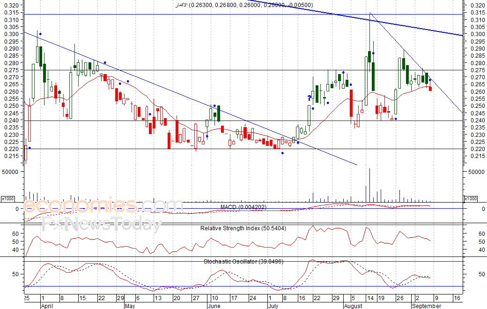Click the date label 24 on time axis
Image resolution: width=487 pixels, height=309 pixels.
click(x=253, y=298)
